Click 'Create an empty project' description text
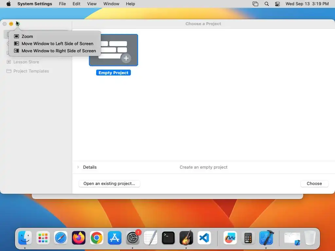The image size is (335, 251). point(203,167)
